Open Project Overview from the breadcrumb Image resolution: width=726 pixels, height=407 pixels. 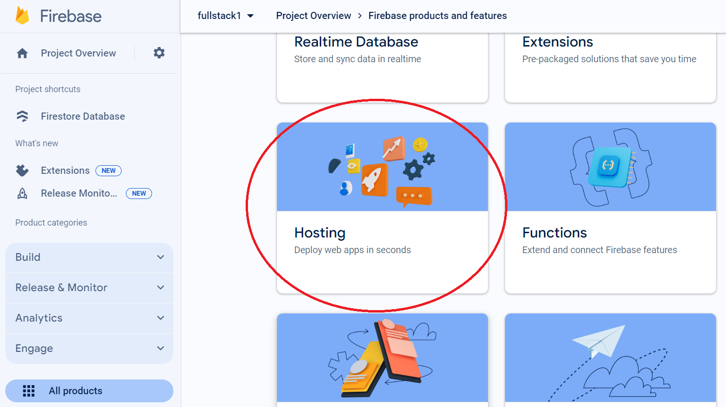[x=314, y=15]
